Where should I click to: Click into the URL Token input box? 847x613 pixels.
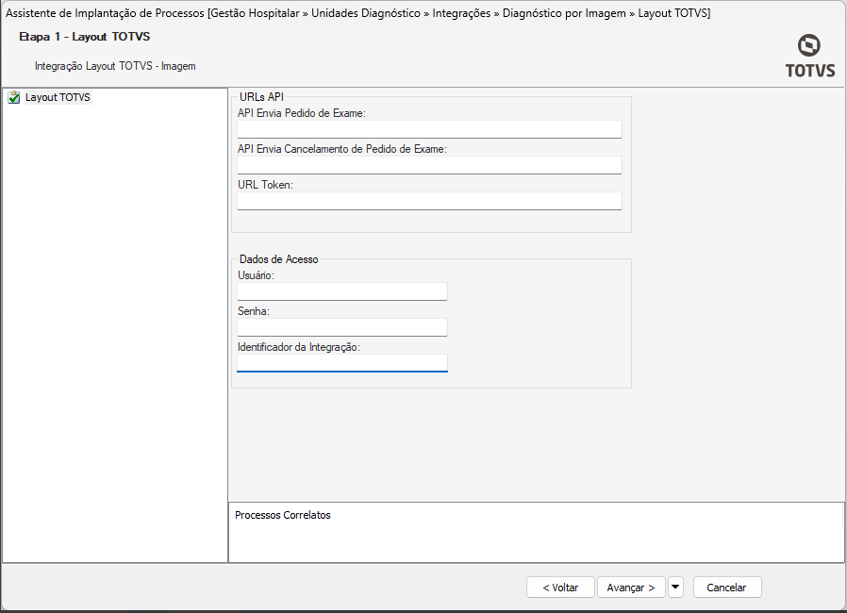point(429,201)
